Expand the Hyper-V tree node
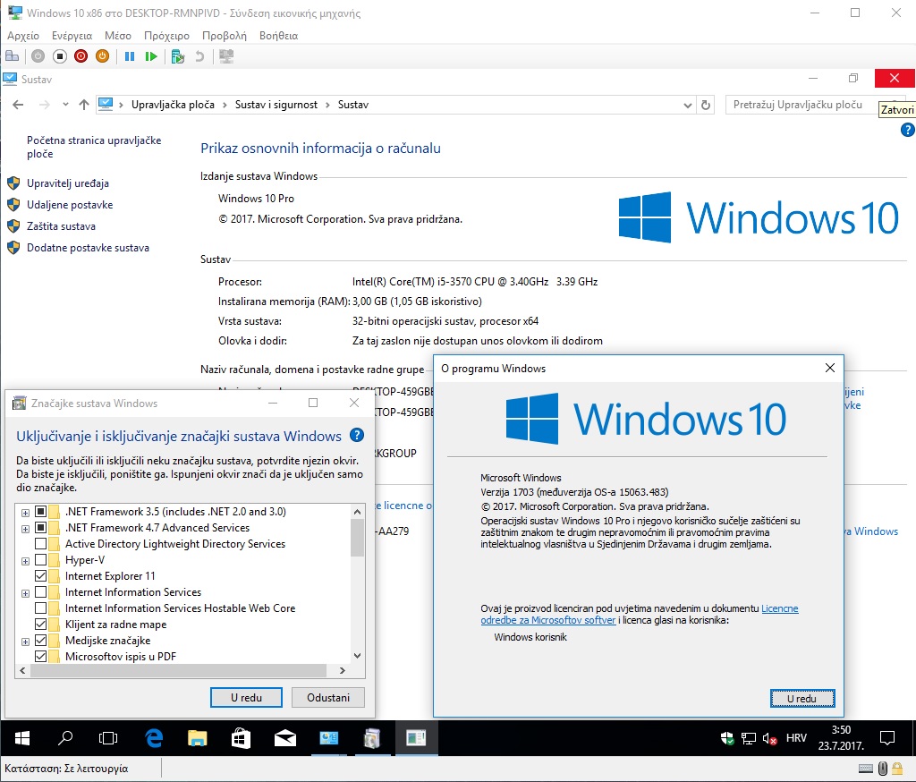 (25, 561)
